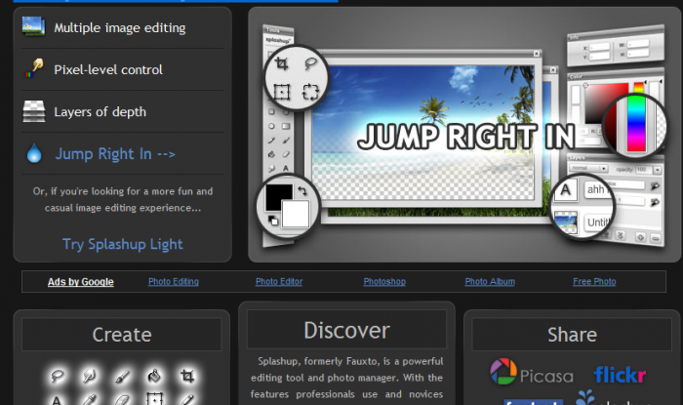The width and height of the screenshot is (683, 405).
Task: Click the text 'A' tool in banner toolbox
Action: [286, 168]
